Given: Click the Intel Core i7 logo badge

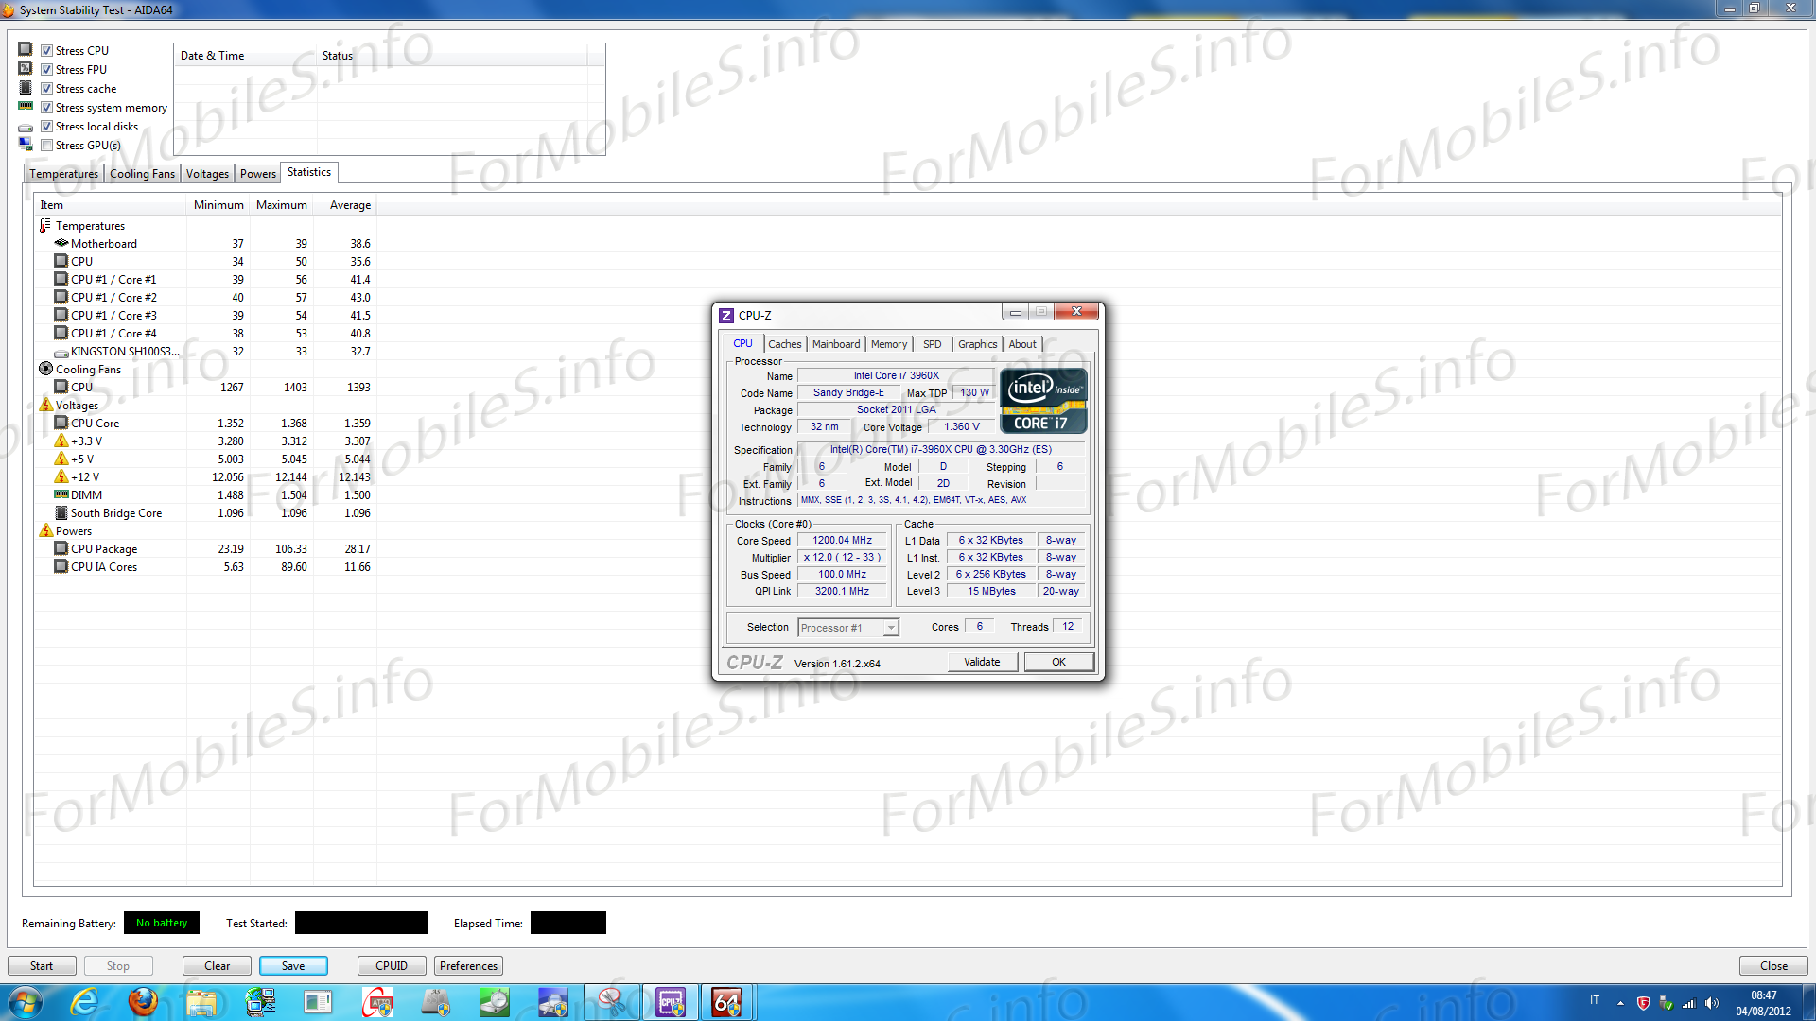Looking at the screenshot, I should click(x=1043, y=401).
